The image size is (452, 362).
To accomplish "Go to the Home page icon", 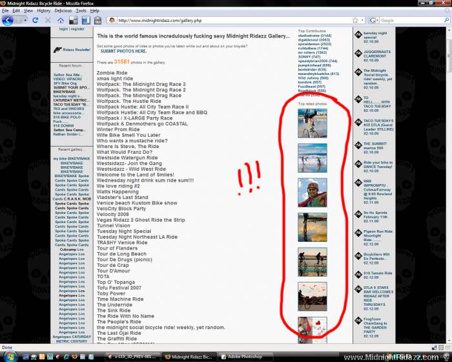I will 61,21.
